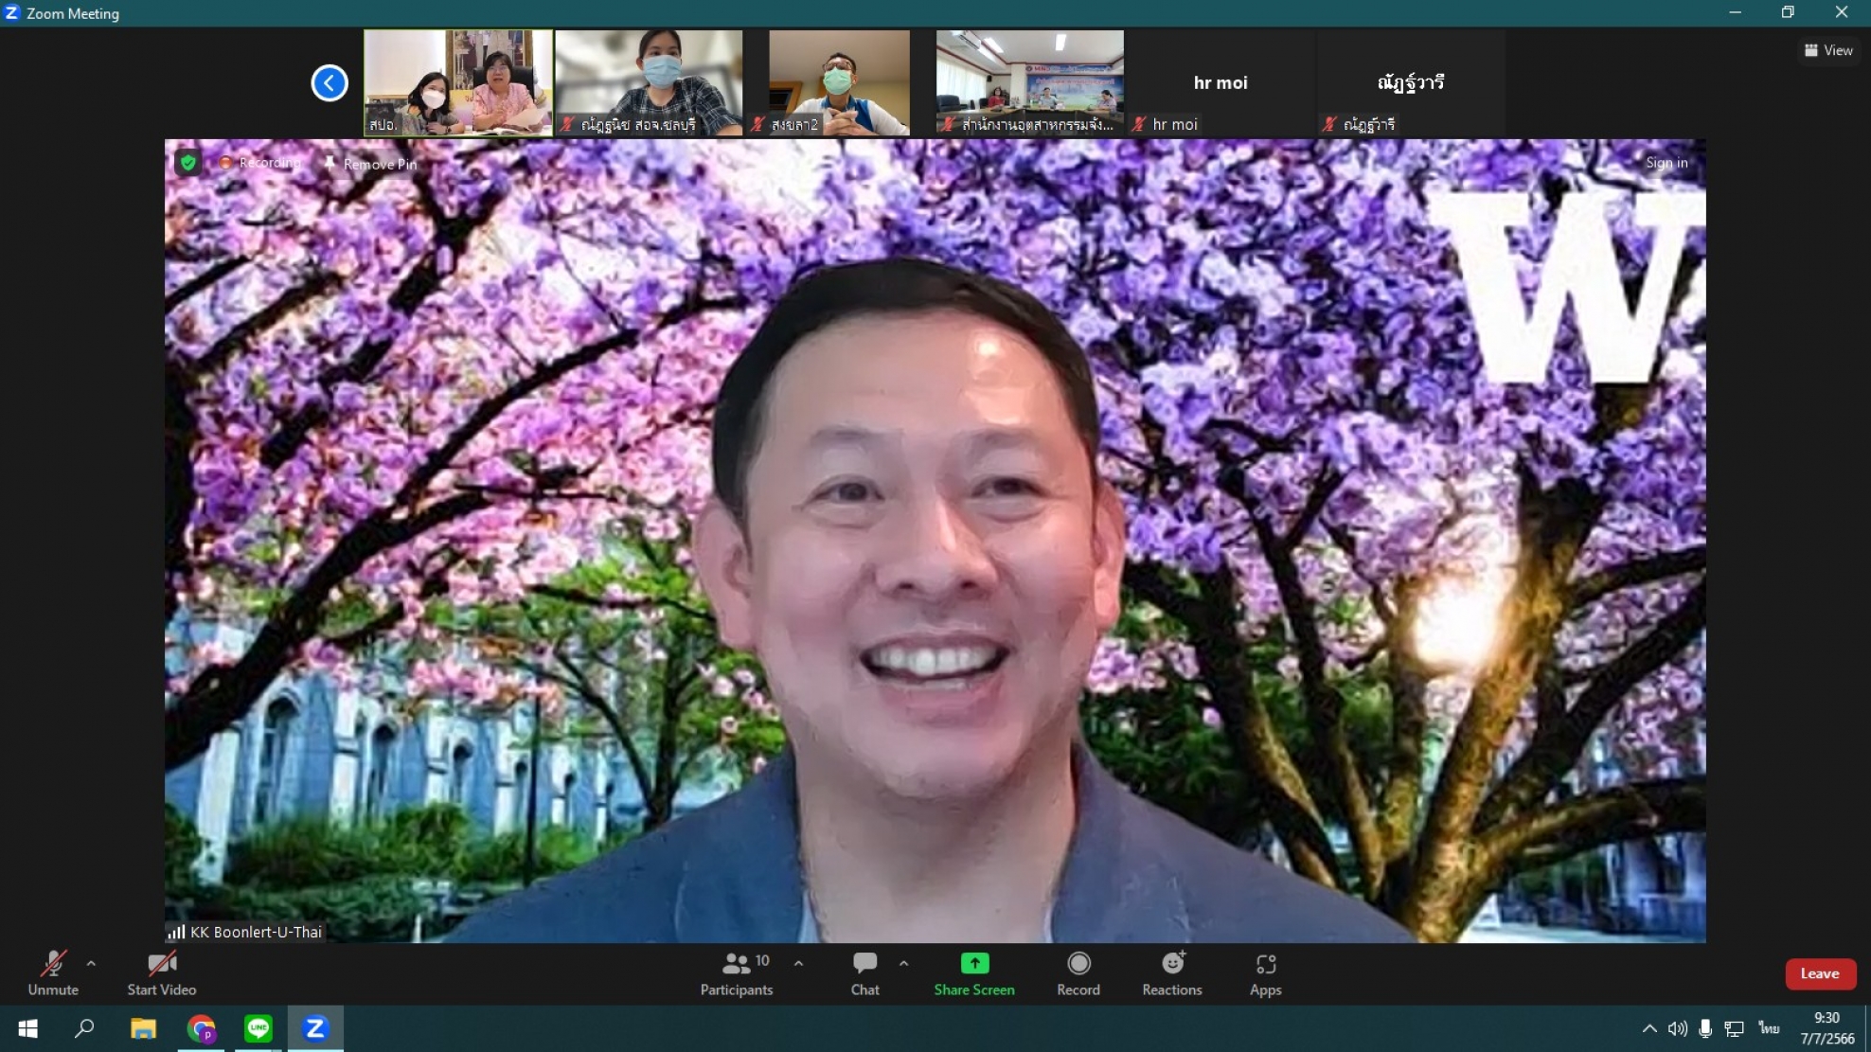This screenshot has height=1052, width=1871.
Task: Restore down the Zoom window
Action: pyautogui.click(x=1788, y=12)
